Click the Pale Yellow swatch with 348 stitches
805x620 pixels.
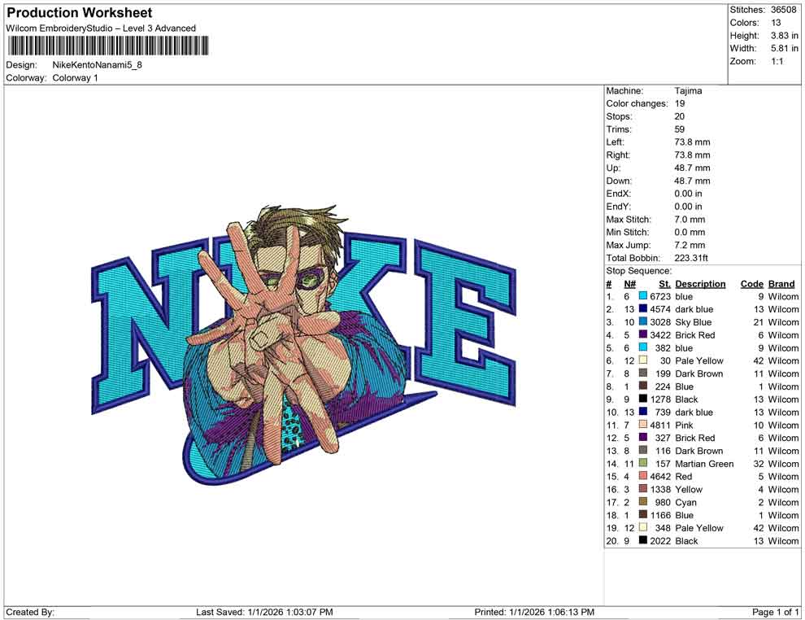coord(642,527)
